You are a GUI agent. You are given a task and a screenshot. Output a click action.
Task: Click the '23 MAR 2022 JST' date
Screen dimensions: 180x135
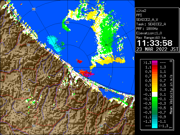tap(157, 49)
